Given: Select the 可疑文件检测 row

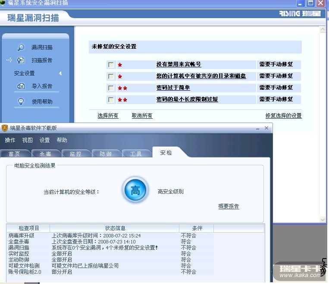Looking at the screenshot, I should (111, 266).
